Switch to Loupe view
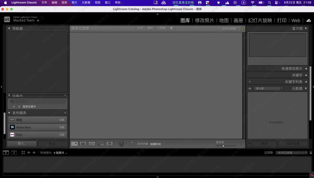 [83, 144]
